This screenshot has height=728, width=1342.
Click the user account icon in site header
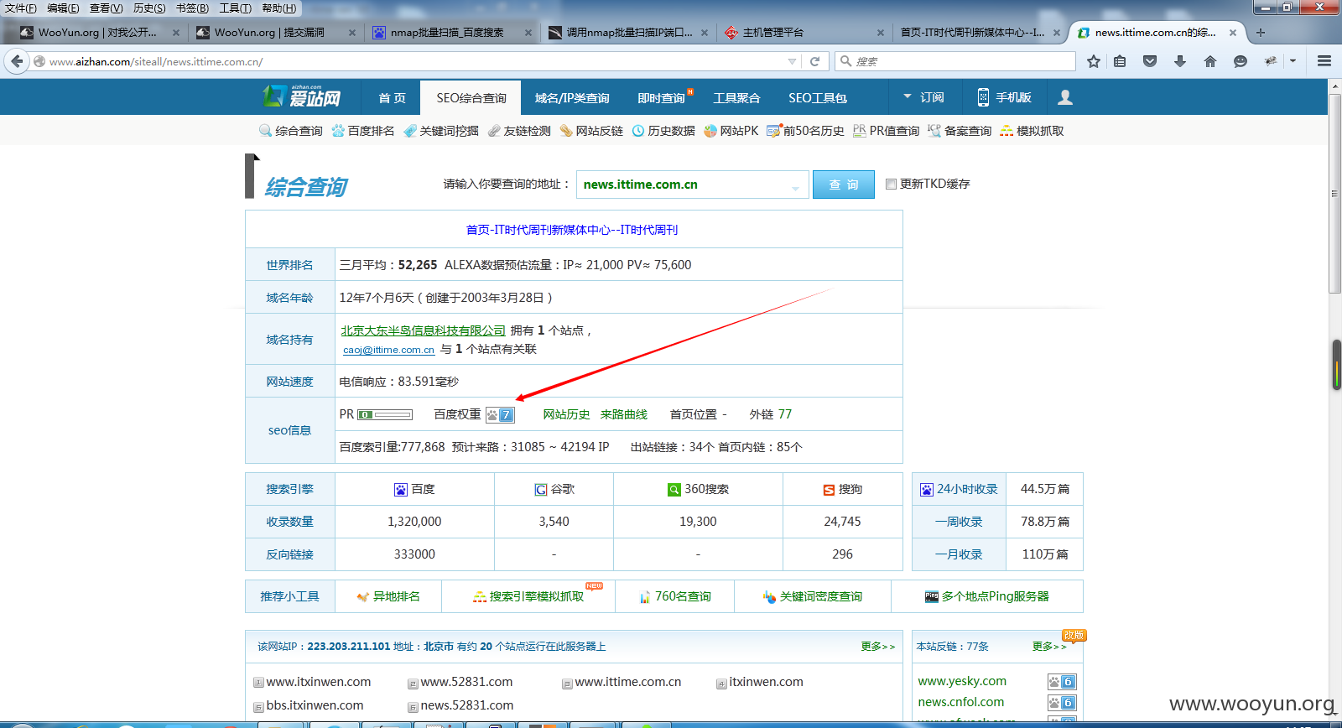(1065, 97)
